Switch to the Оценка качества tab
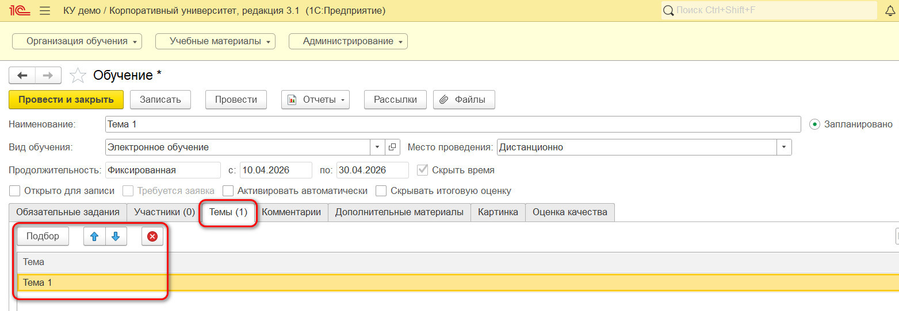The image size is (899, 311). [x=570, y=212]
